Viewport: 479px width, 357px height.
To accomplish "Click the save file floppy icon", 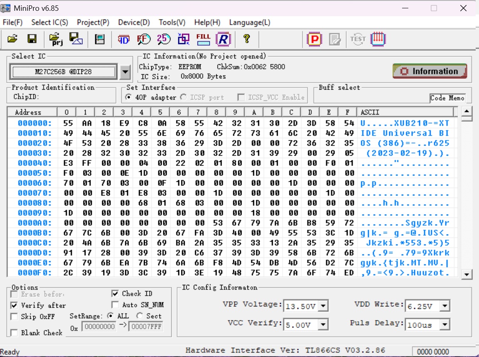I will (32, 39).
